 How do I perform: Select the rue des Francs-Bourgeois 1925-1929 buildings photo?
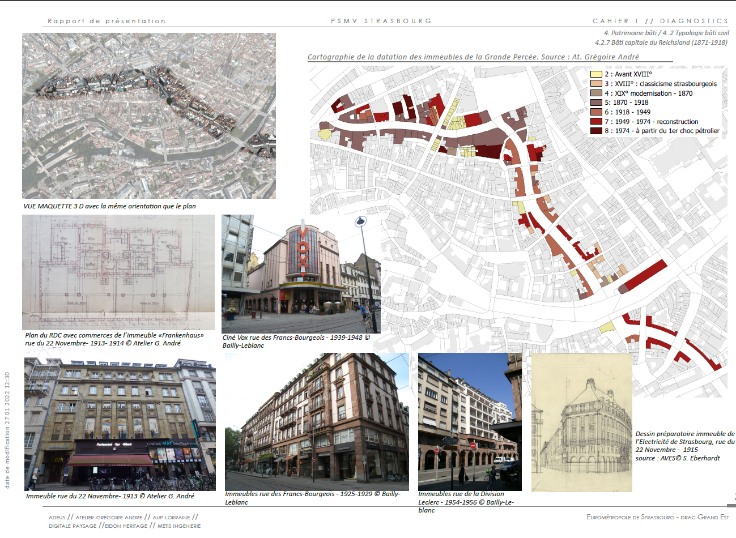click(x=317, y=421)
